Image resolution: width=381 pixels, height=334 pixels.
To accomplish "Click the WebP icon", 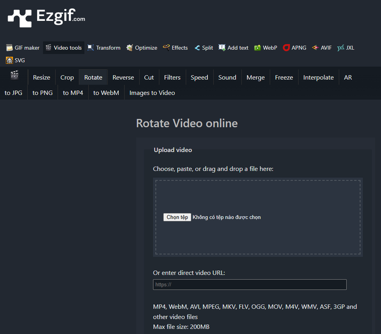I will 257,48.
